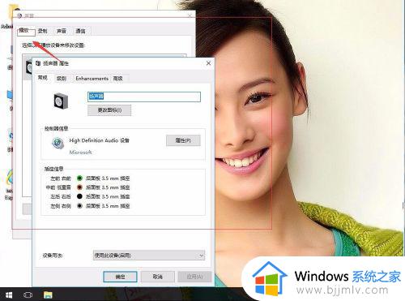
Task: Select the 通信 tab in the Sound window
Action: [80, 31]
